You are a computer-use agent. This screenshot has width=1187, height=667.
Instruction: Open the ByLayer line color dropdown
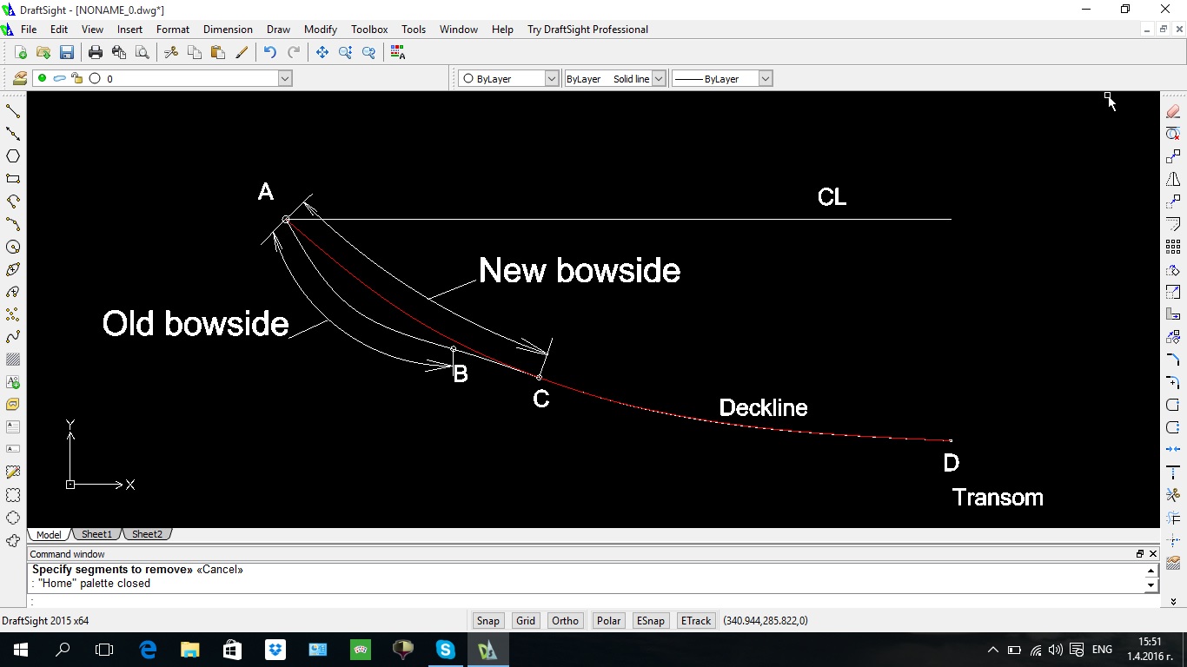[x=551, y=78]
